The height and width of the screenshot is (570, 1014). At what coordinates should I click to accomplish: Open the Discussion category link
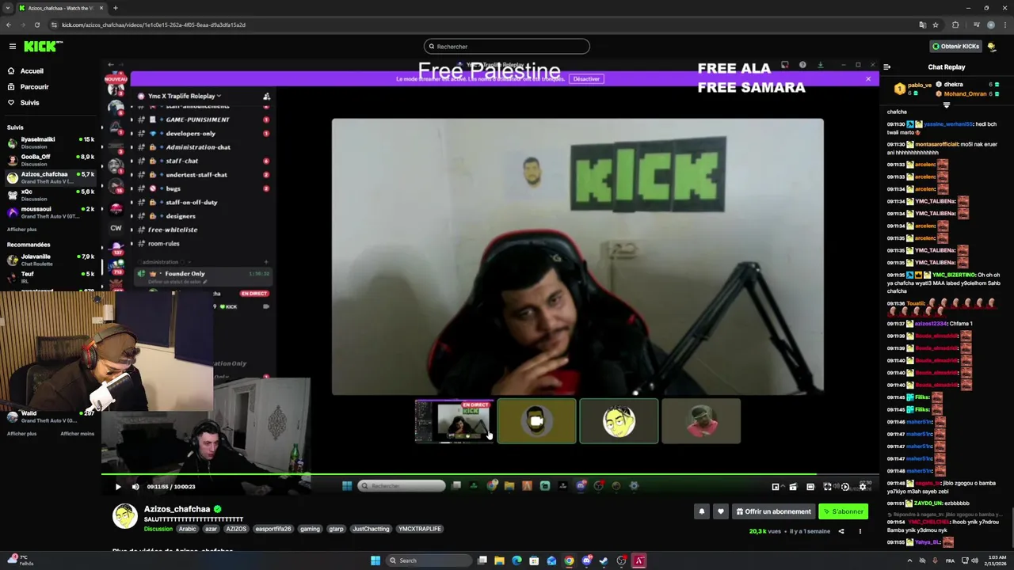coord(158,529)
